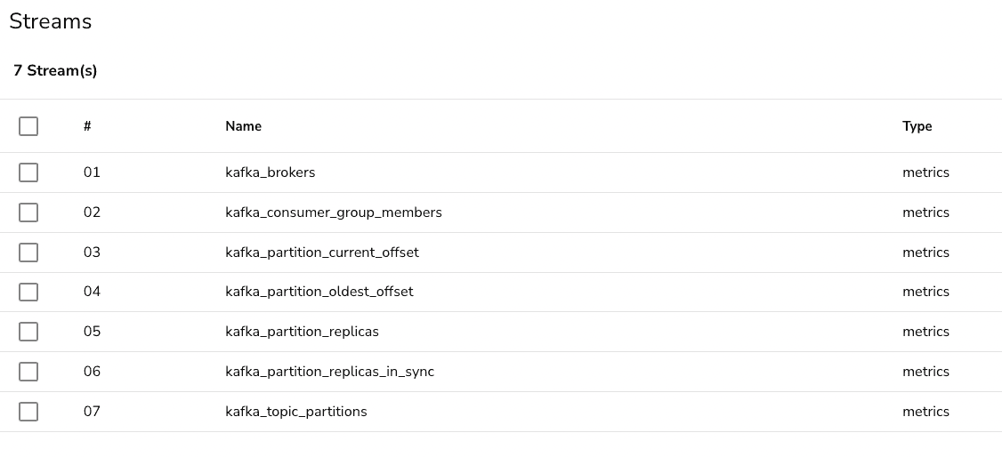Open the kafka_consumer_group_members stream

click(x=333, y=212)
